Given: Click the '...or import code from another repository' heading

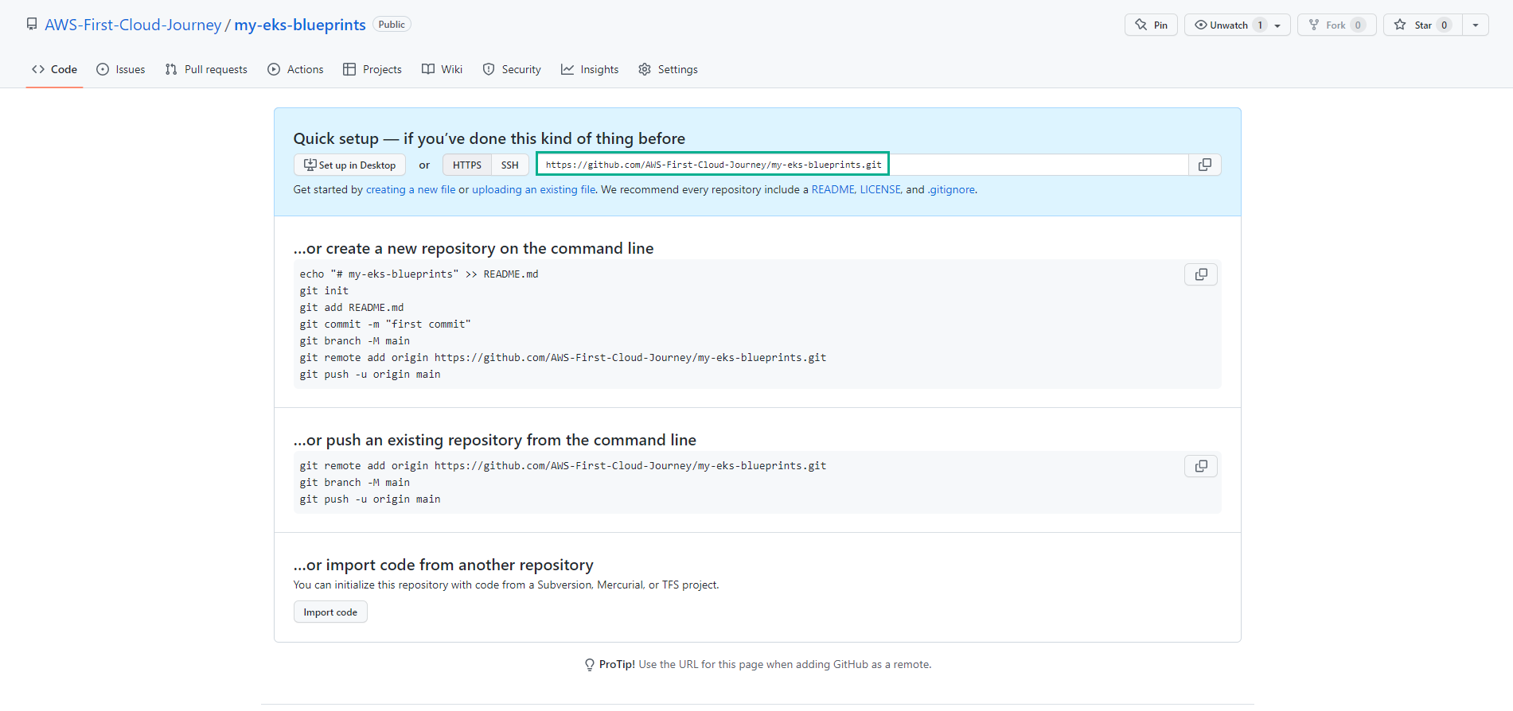Looking at the screenshot, I should [x=443, y=565].
